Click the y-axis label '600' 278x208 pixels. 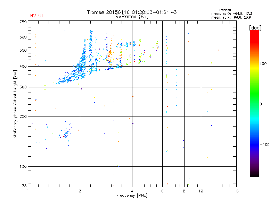(x=23, y=37)
